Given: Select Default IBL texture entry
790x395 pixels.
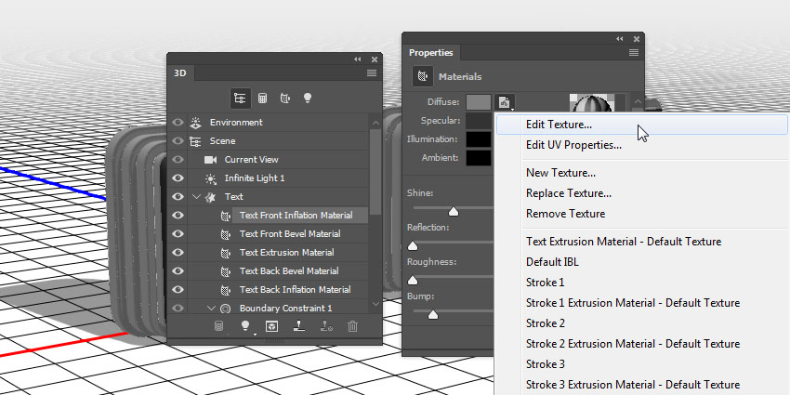Looking at the screenshot, I should pos(642,262).
